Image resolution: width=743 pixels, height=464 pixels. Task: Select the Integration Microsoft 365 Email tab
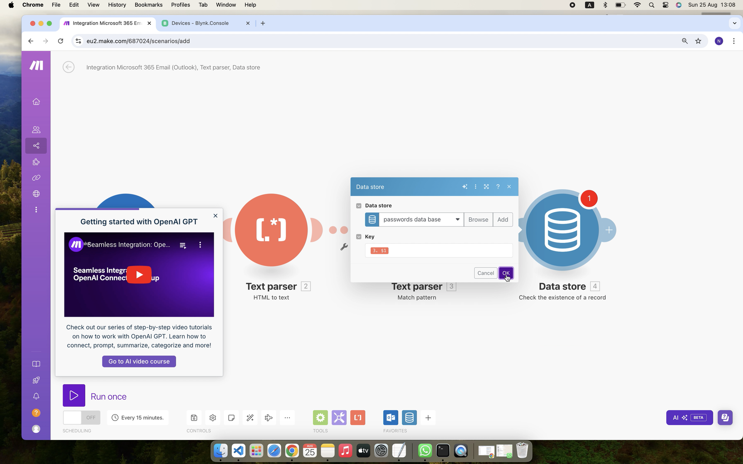click(107, 23)
